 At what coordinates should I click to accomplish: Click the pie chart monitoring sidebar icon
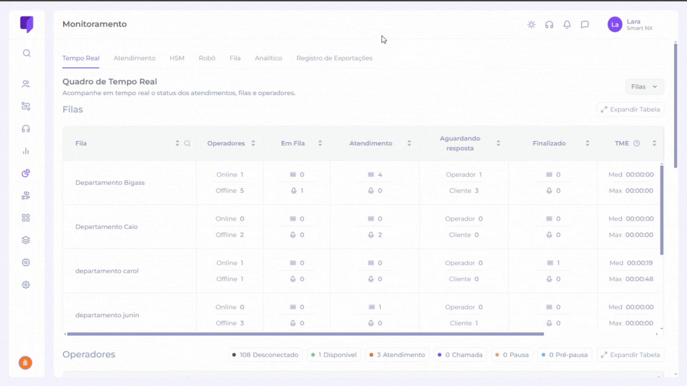(x=26, y=173)
